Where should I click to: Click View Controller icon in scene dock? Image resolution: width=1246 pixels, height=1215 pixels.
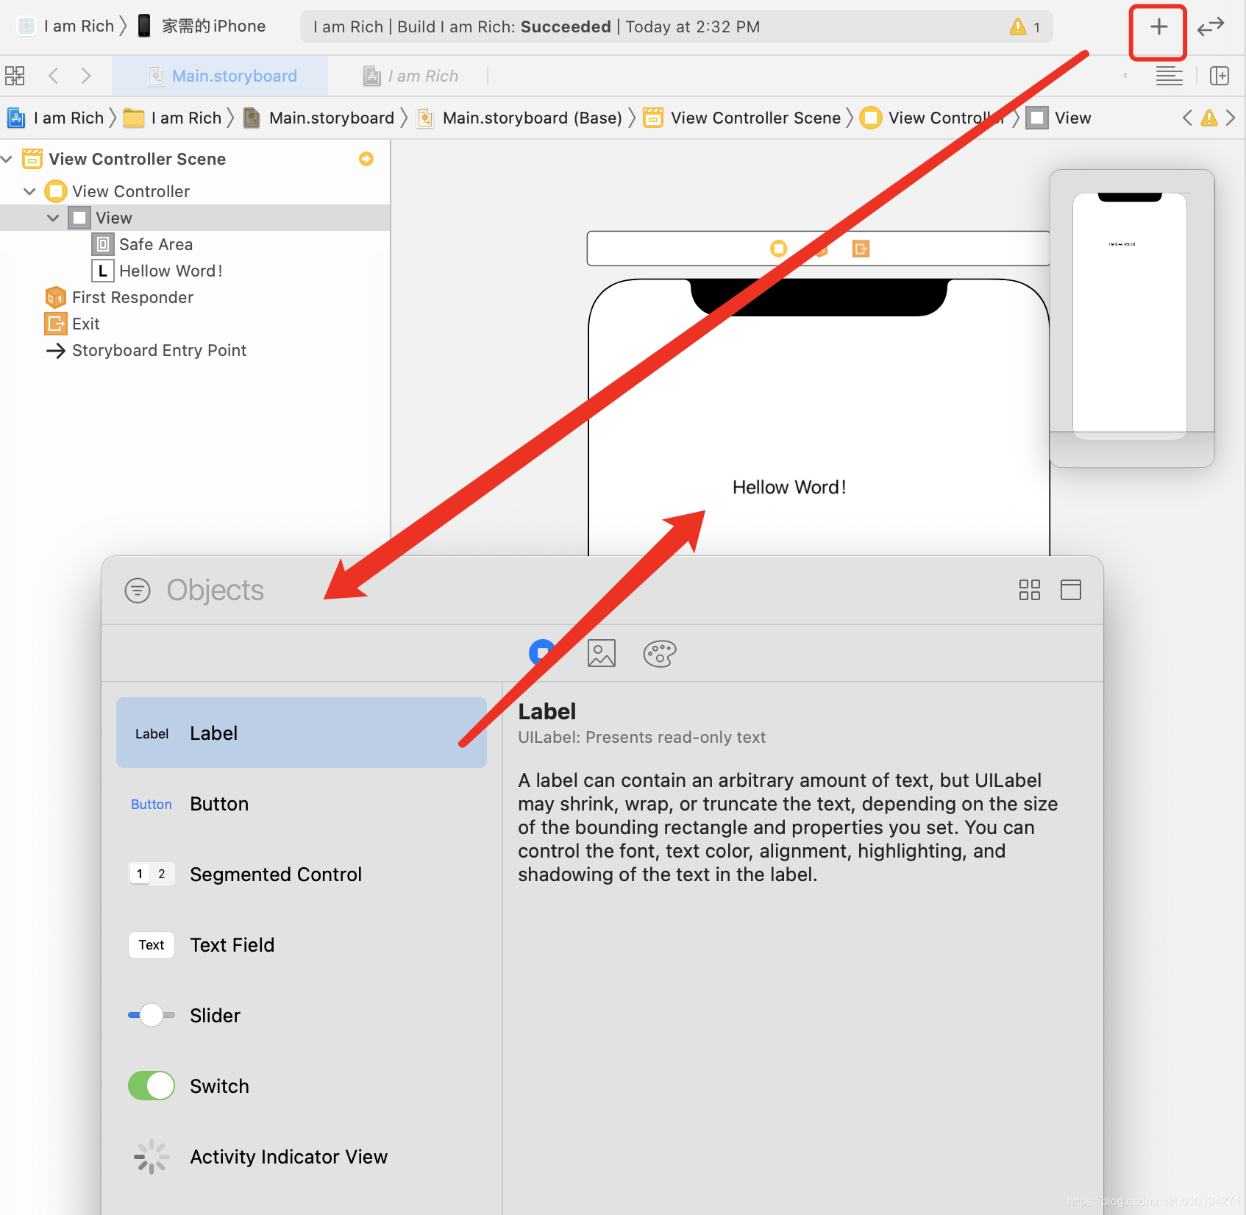778,249
